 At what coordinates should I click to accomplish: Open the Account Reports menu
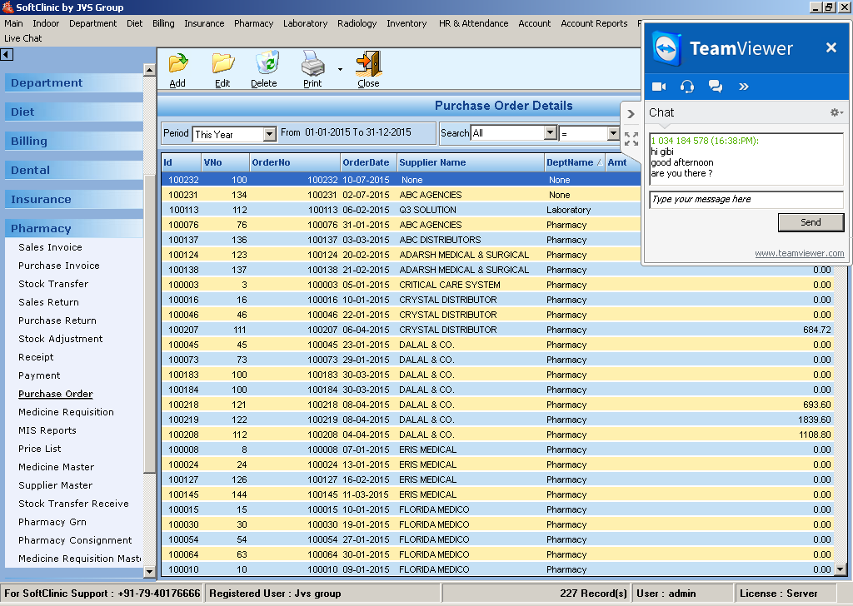click(594, 23)
